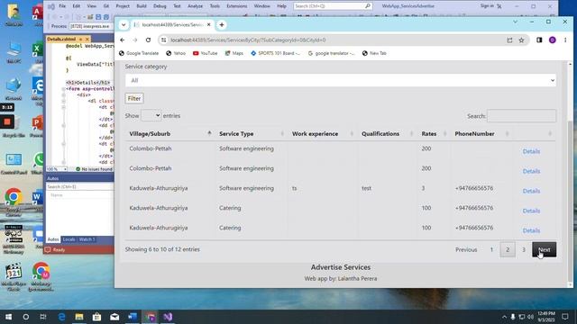
Task: Open Visual Studio Git menu
Action: [x=106, y=6]
